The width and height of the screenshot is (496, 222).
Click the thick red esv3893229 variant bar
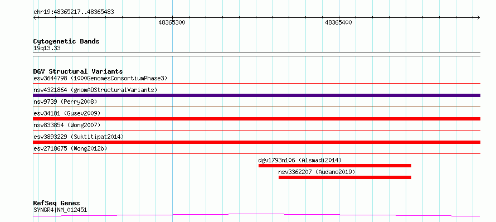click(256, 142)
